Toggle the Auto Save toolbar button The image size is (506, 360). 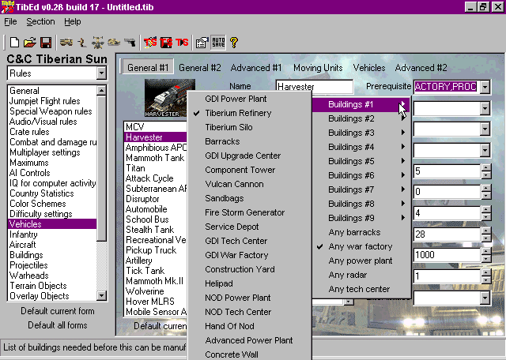point(218,42)
